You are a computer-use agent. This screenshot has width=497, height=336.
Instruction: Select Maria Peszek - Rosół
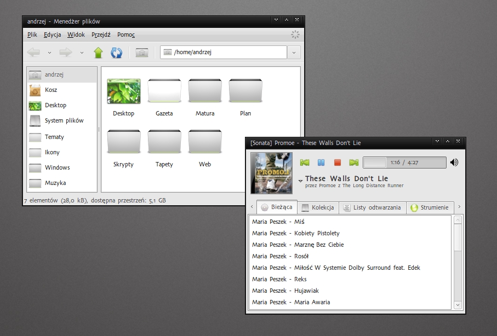350,256
